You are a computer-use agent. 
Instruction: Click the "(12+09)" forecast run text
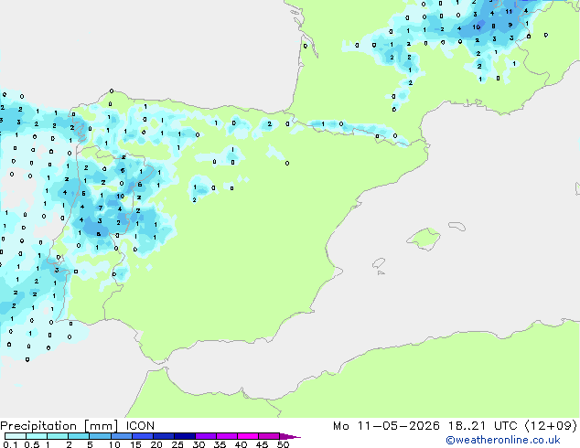(551, 426)
